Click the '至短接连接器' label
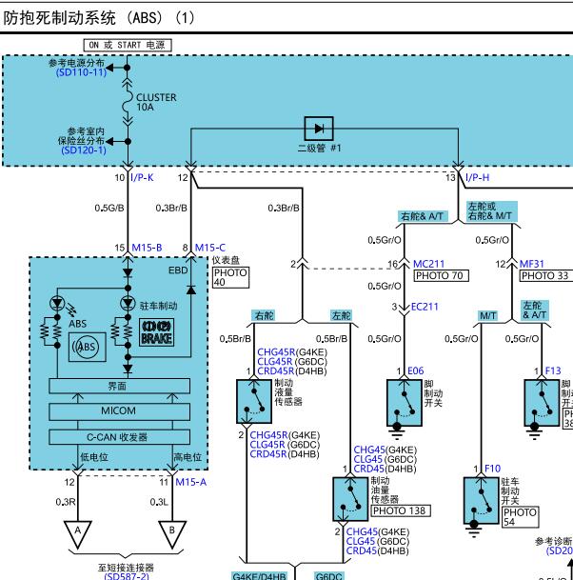The height and width of the screenshot is (580, 573). (x=126, y=568)
